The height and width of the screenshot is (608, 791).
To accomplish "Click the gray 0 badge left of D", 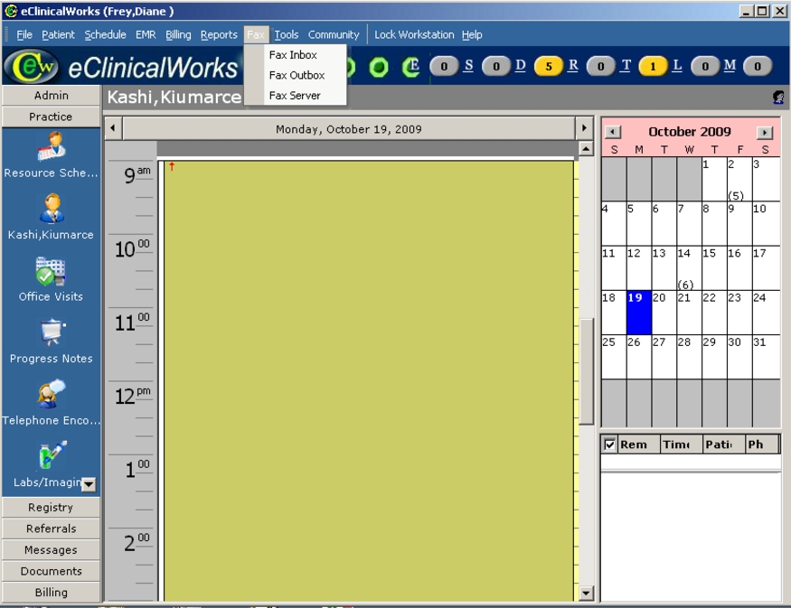I will pos(496,66).
